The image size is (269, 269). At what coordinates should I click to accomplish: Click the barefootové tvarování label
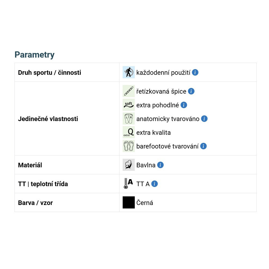click(x=167, y=146)
